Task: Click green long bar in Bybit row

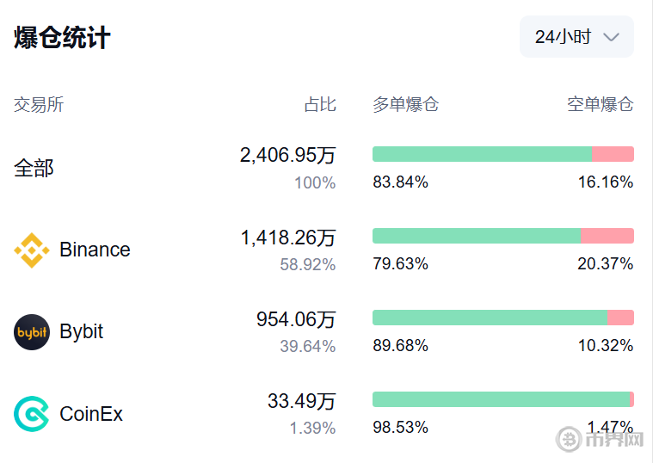Action: (489, 318)
